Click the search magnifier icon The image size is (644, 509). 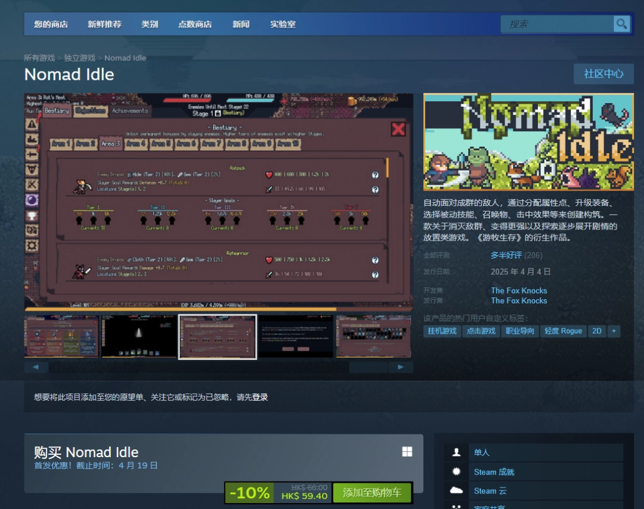point(621,24)
